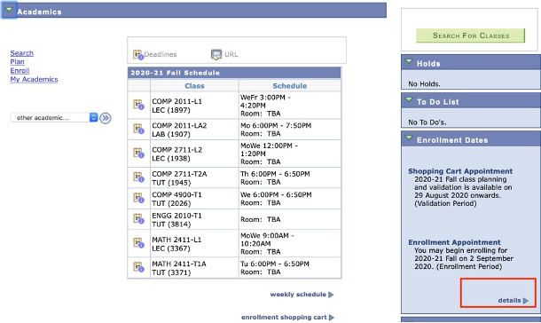Open the Plan link
This screenshot has height=323, width=541.
17,62
